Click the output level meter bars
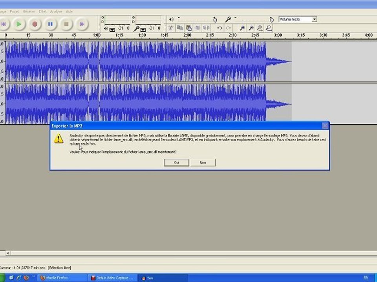The width and height of the screenshot is (377, 282). [117, 20]
